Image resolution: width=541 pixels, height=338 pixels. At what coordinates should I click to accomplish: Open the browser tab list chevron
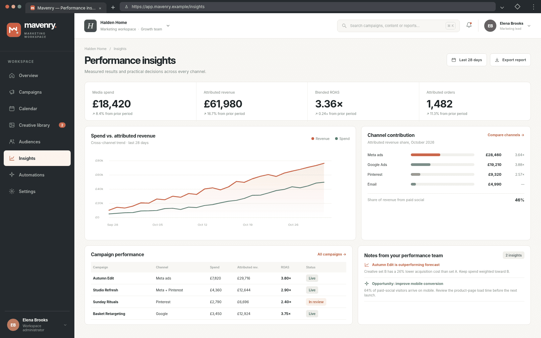tap(502, 7)
